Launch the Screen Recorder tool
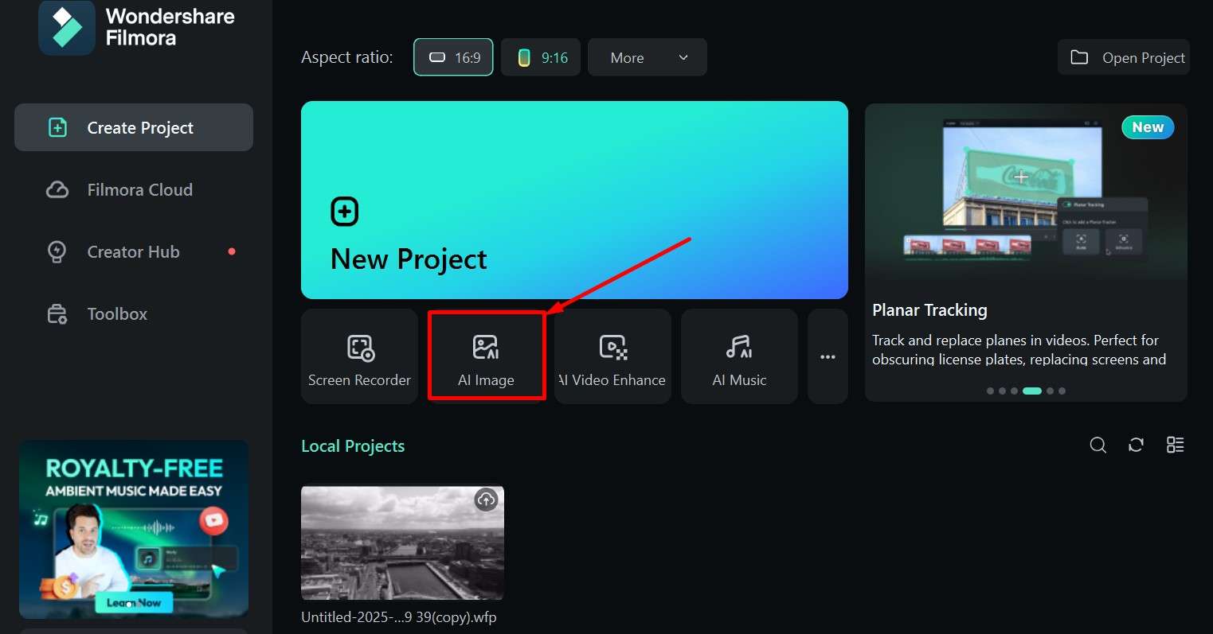The width and height of the screenshot is (1213, 634). [x=359, y=356]
